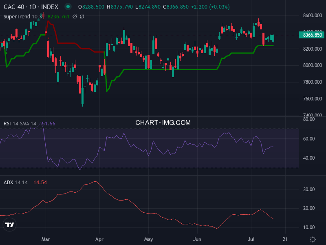Click the Jul label on time axis
Viewport: 326px width, 245px height.
click(x=251, y=239)
